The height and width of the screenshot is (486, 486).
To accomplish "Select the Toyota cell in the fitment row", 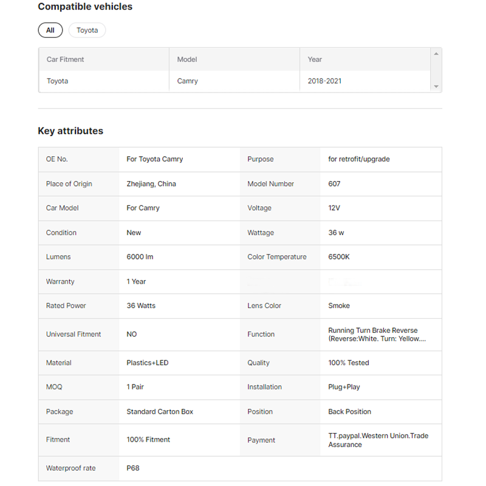I will pos(58,81).
